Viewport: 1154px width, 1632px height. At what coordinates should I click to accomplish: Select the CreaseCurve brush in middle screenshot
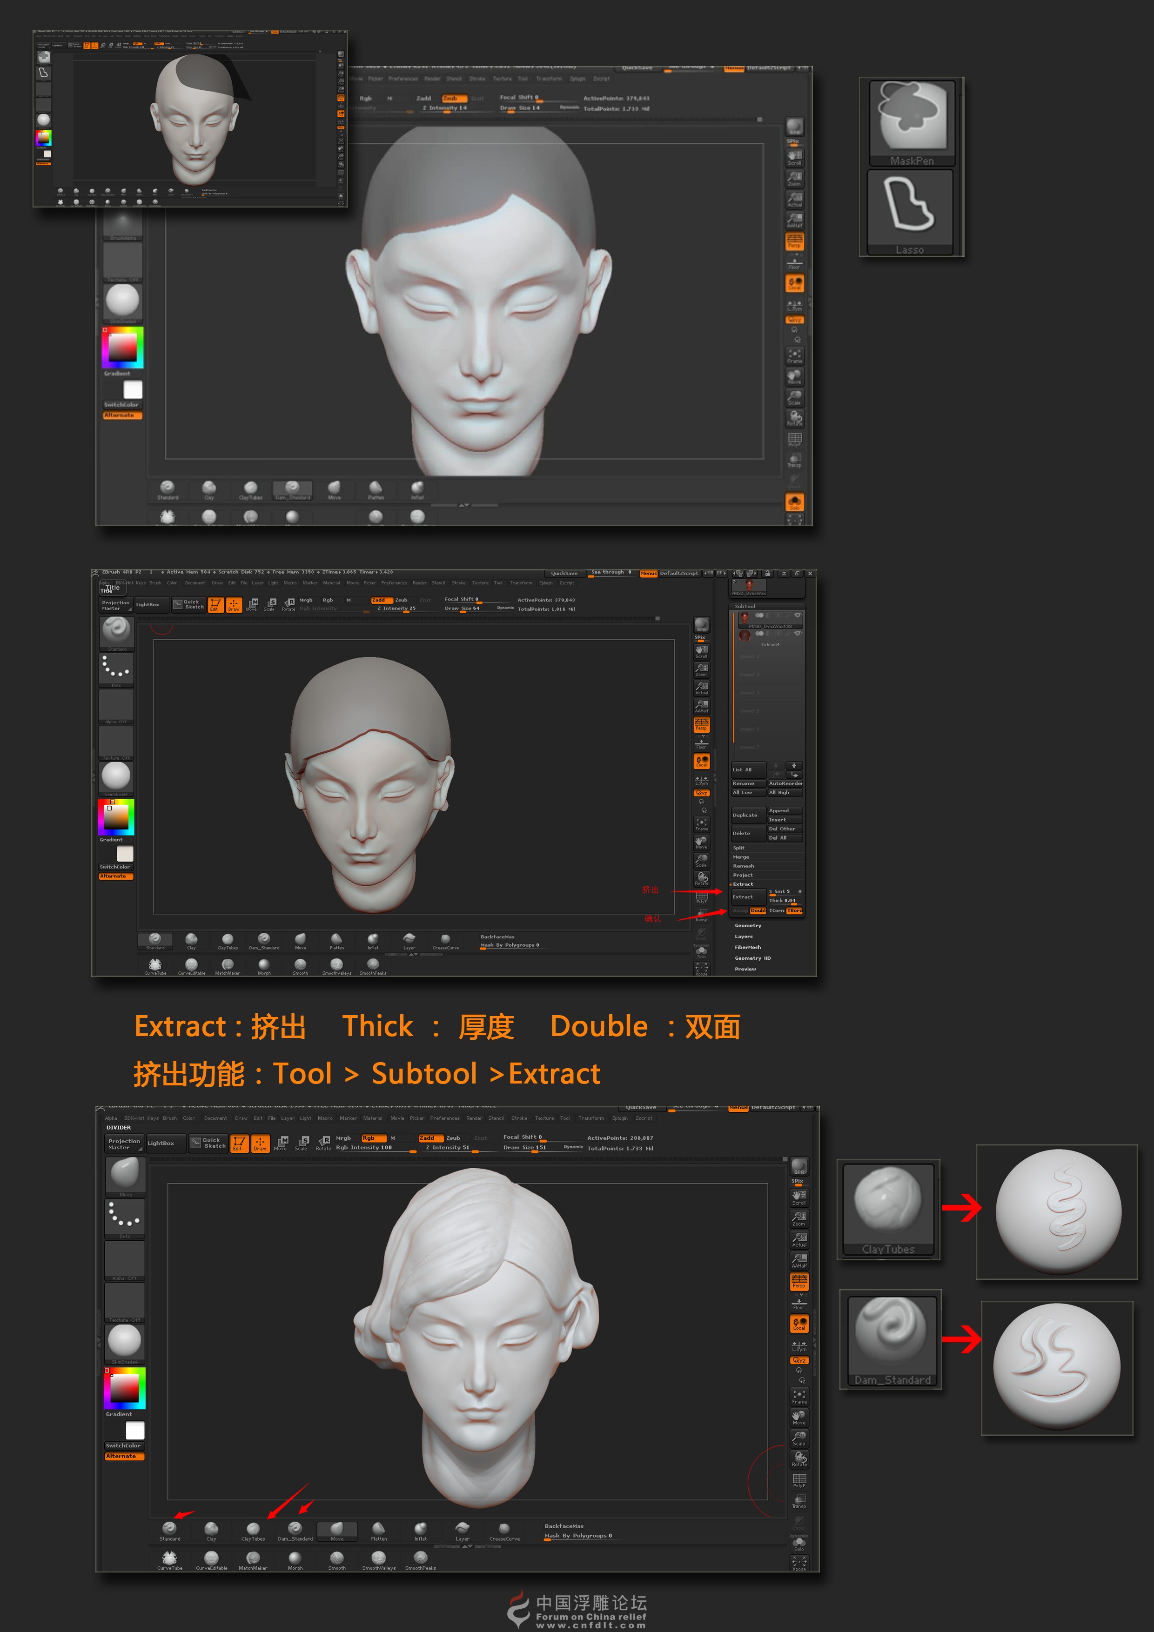click(x=446, y=941)
